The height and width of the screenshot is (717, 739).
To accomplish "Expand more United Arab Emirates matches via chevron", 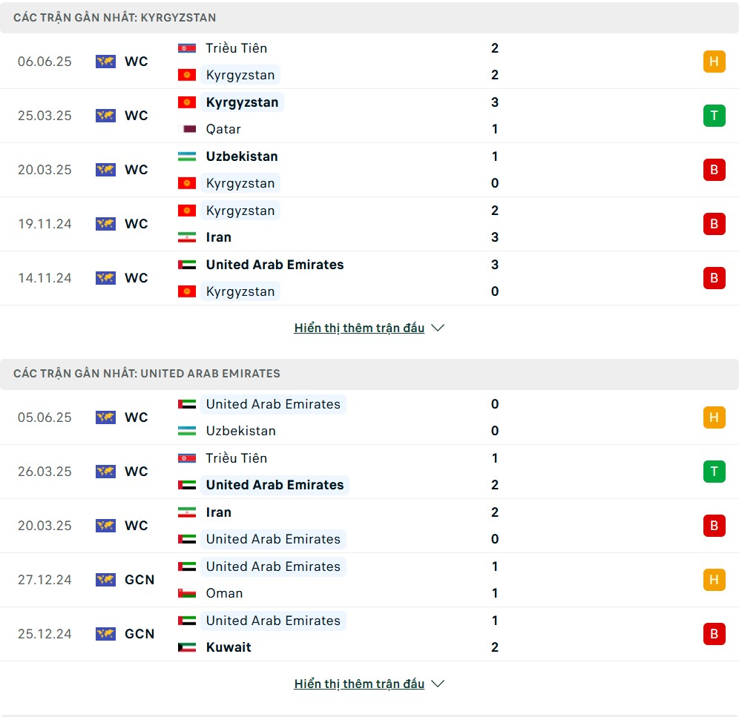I will (x=438, y=684).
